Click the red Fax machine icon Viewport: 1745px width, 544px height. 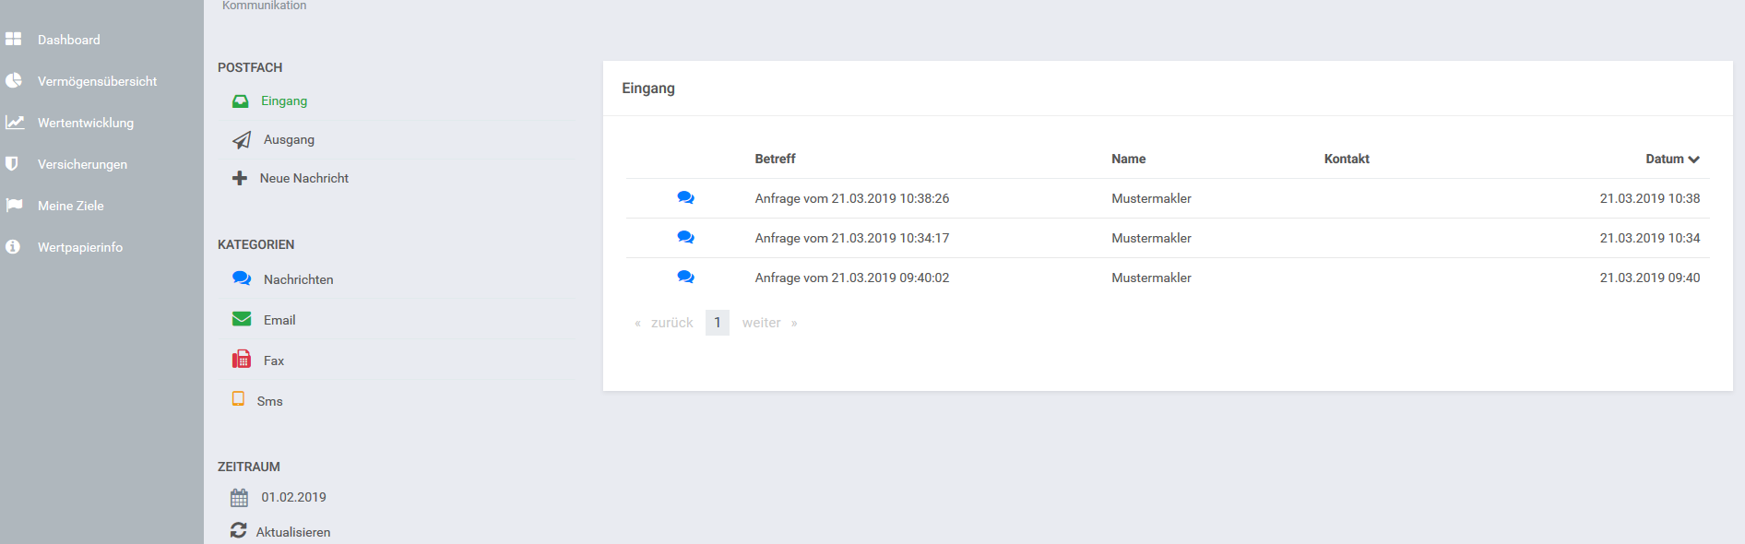click(x=242, y=360)
